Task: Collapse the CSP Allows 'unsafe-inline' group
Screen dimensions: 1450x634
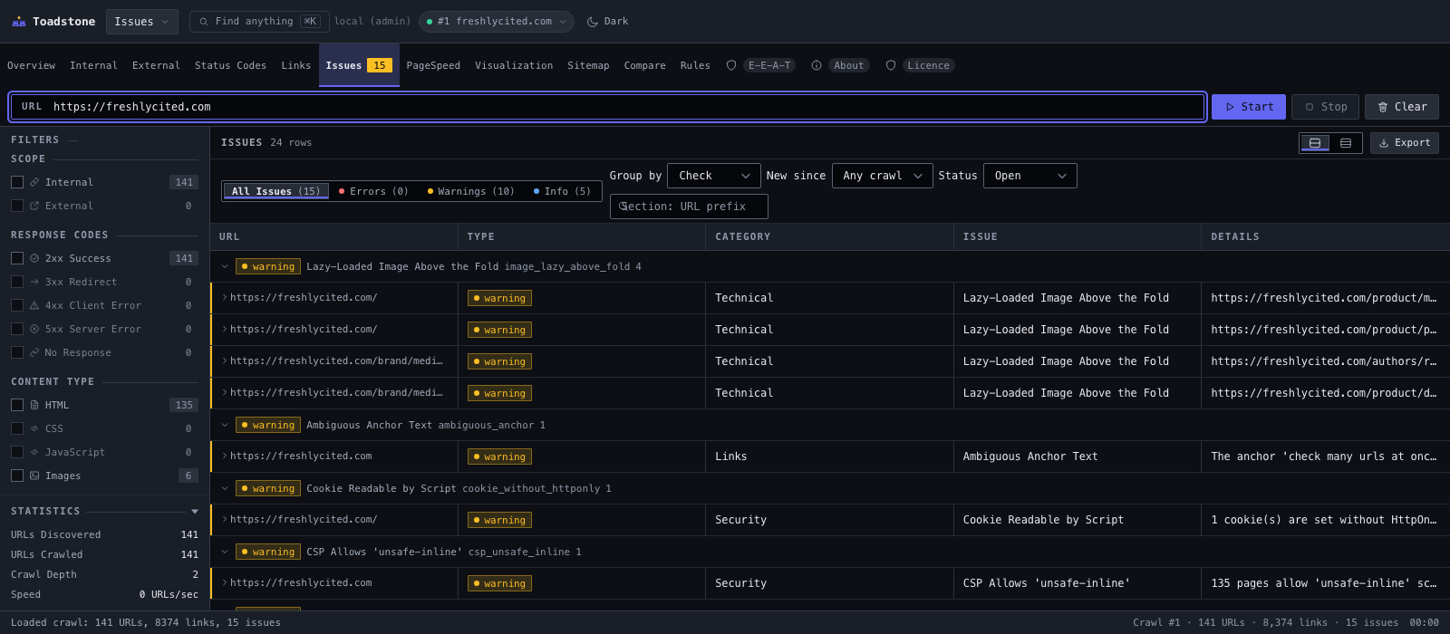Action: click(x=225, y=552)
